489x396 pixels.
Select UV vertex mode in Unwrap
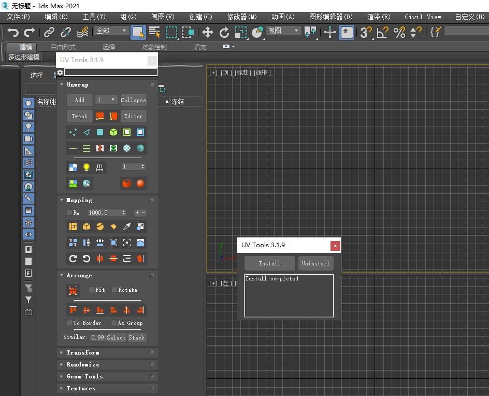click(73, 132)
